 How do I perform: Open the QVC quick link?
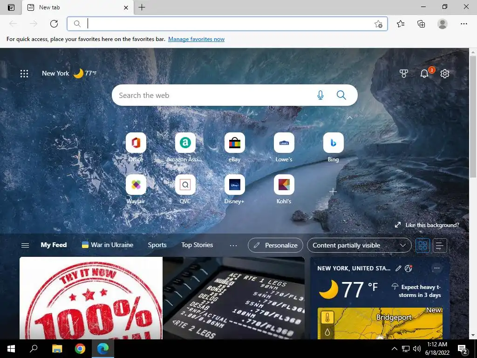point(185,189)
